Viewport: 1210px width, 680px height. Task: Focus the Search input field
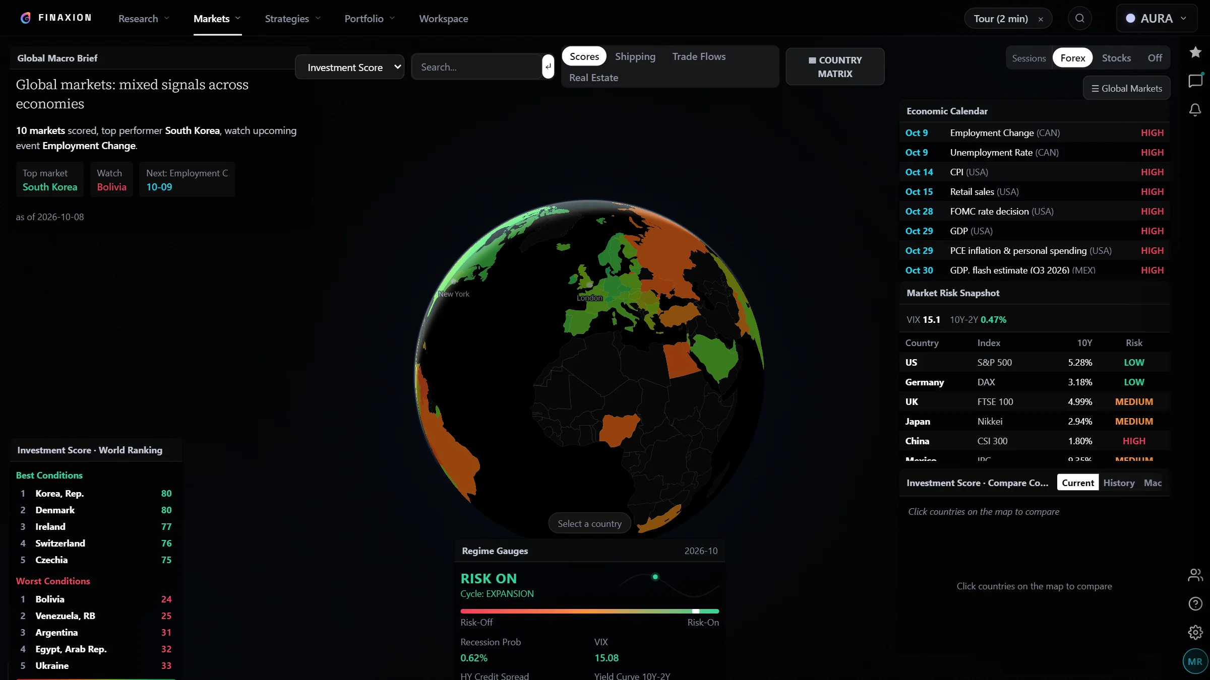coord(477,67)
